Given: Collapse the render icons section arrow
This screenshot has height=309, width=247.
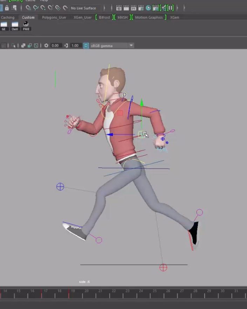Looking at the screenshot, I should pos(177,8).
